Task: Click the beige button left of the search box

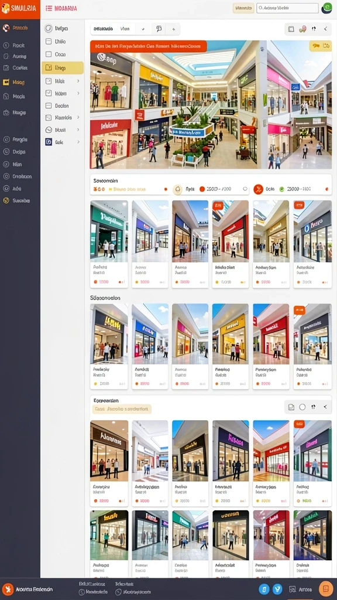Action: click(243, 8)
